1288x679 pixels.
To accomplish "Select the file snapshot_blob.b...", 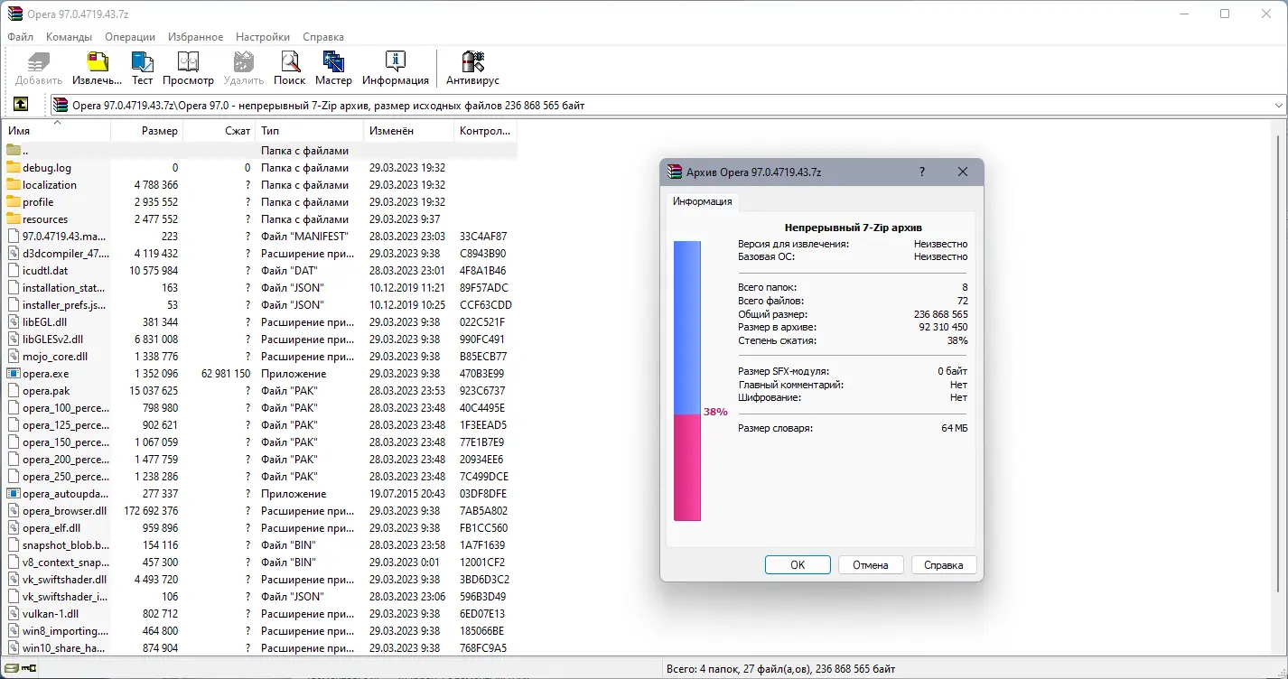I will [x=66, y=544].
